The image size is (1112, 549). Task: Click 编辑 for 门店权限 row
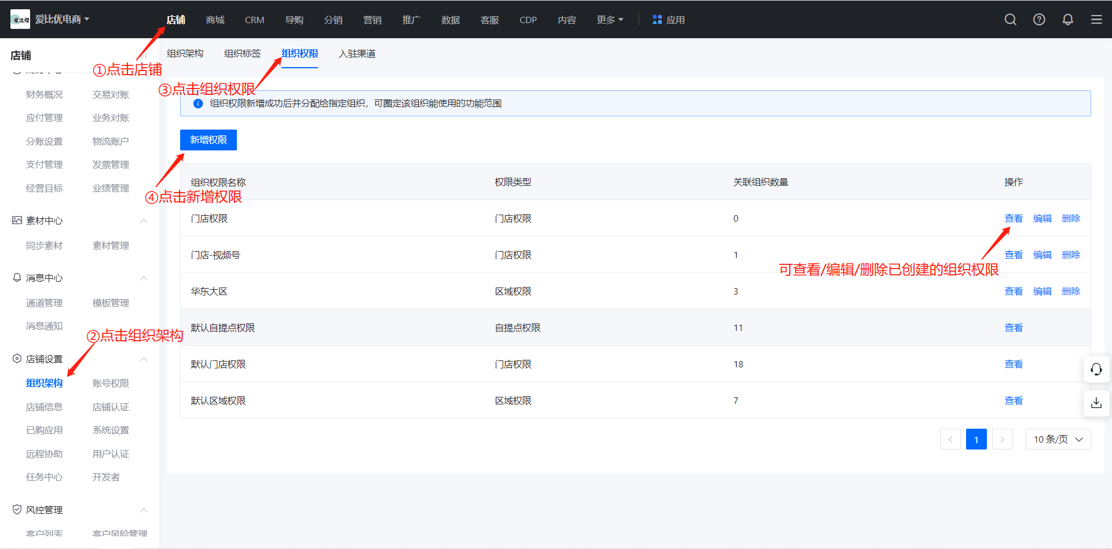[1042, 218]
